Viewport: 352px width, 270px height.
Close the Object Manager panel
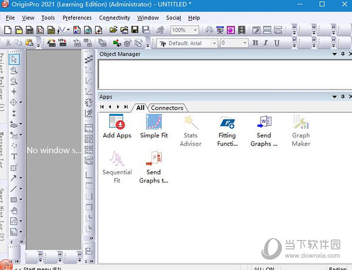[350, 54]
